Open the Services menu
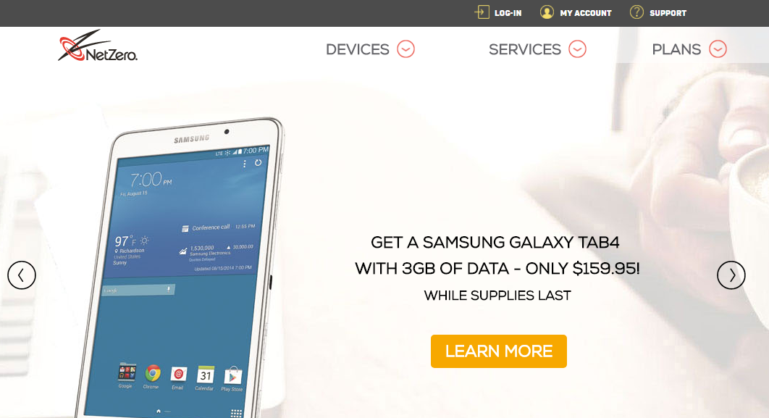 525,49
